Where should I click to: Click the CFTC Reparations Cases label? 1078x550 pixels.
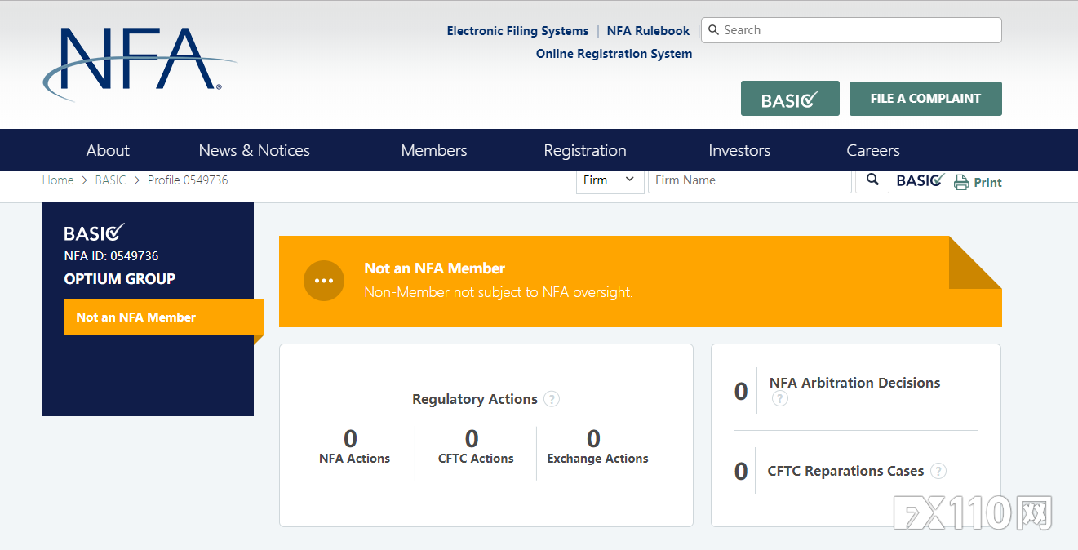point(845,471)
